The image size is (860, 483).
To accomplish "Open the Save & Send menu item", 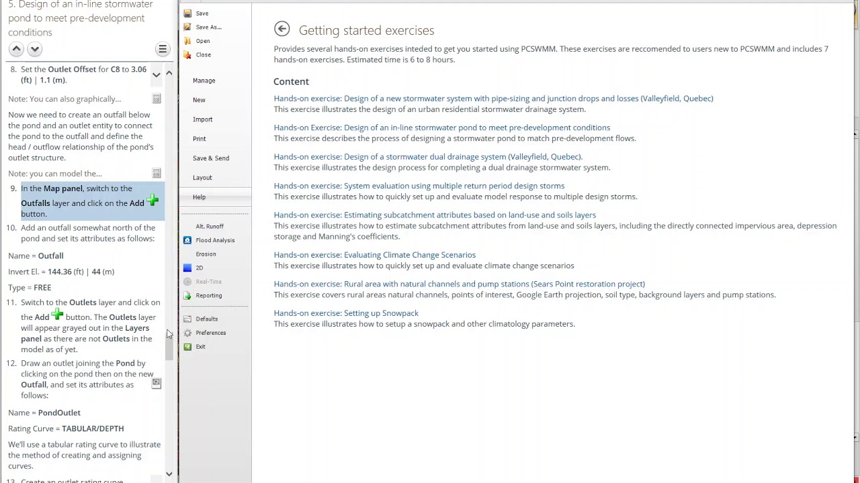I will 211,158.
